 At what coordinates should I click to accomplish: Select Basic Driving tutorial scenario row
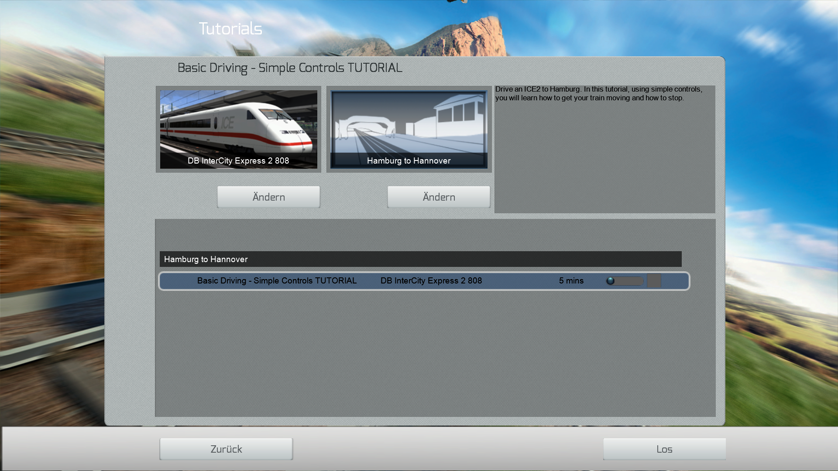(x=277, y=281)
